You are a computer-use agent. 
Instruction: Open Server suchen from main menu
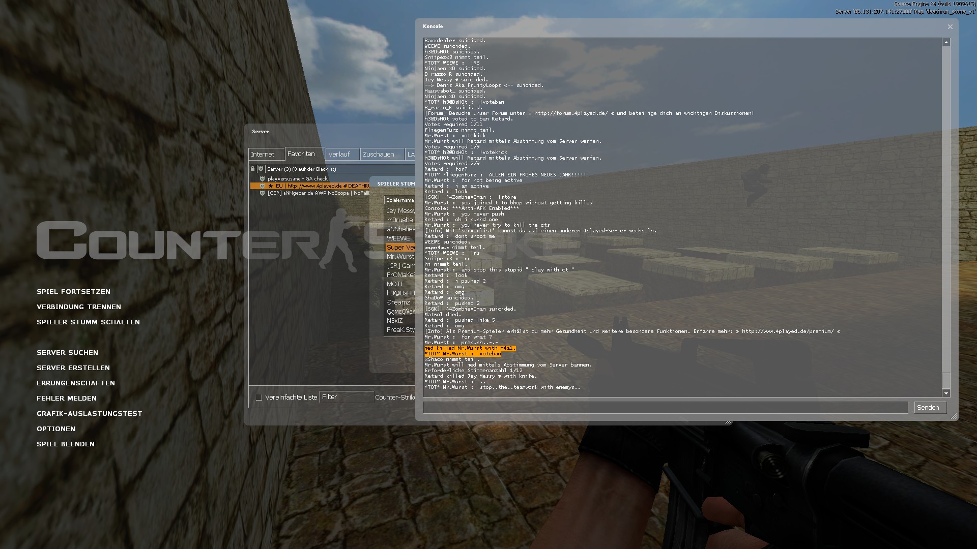click(x=67, y=353)
